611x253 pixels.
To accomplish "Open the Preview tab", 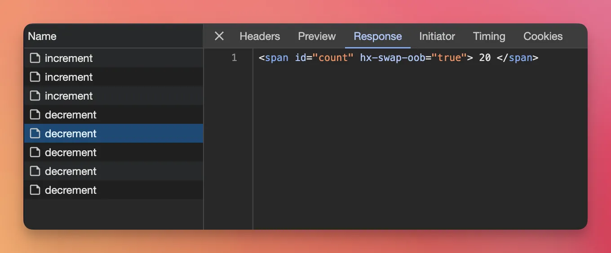I will tap(317, 36).
